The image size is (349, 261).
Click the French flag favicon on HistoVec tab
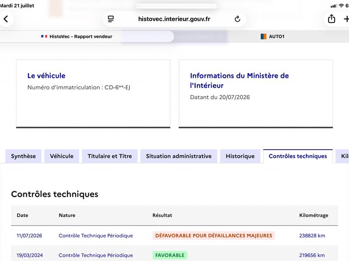44,37
